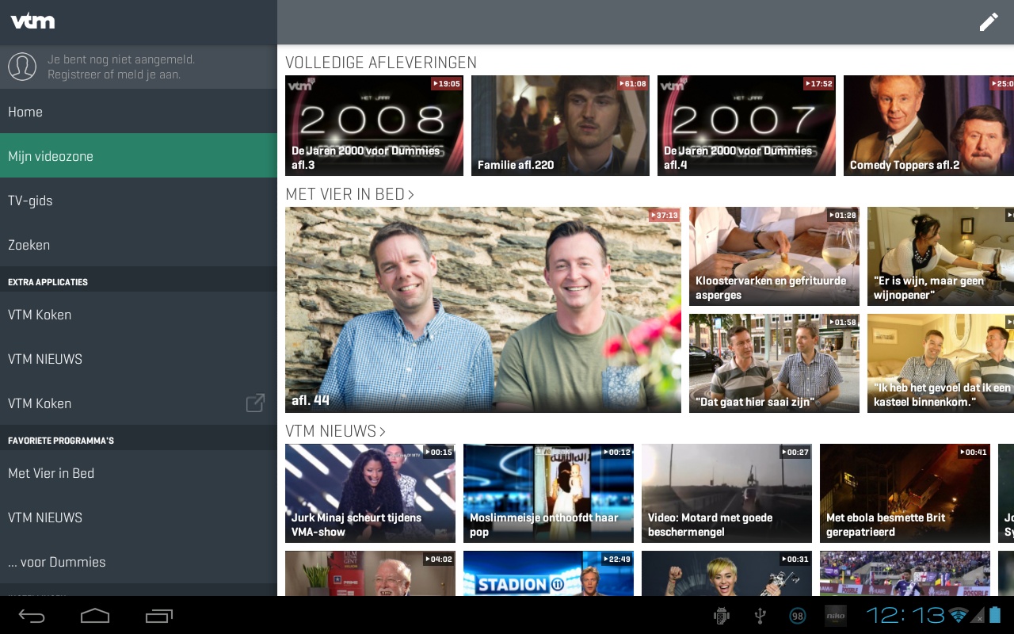This screenshot has height=634, width=1014.
Task: Tap the VTM logo
Action: [x=32, y=21]
